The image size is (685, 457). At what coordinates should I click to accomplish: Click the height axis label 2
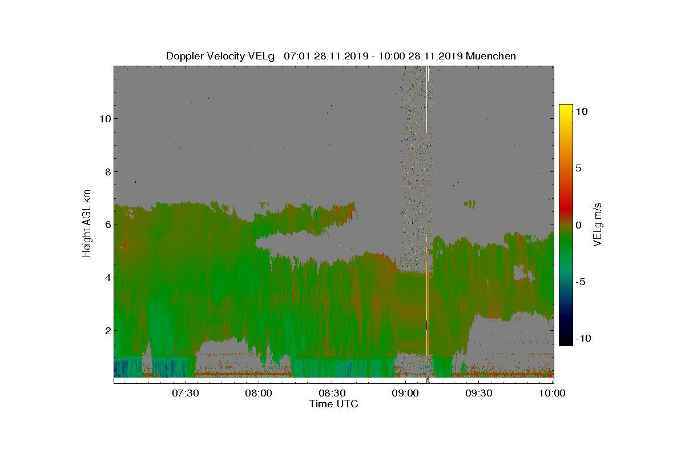(107, 331)
